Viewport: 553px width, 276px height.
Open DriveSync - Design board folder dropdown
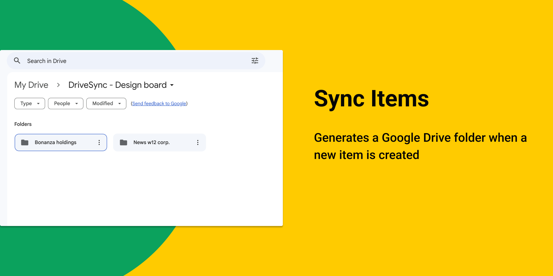click(x=121, y=85)
